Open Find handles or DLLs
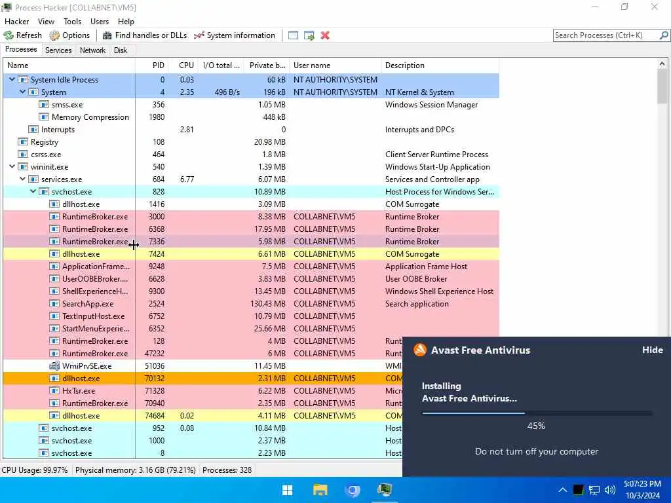Viewport: 671px width, 503px height. 145,35
